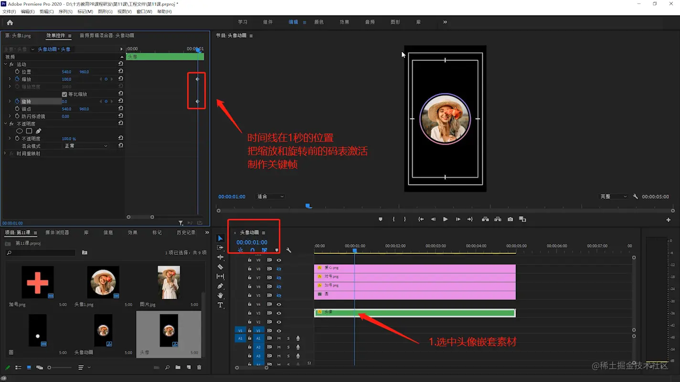Collapse the 运动 effect group
The width and height of the screenshot is (680, 382).
5,64
